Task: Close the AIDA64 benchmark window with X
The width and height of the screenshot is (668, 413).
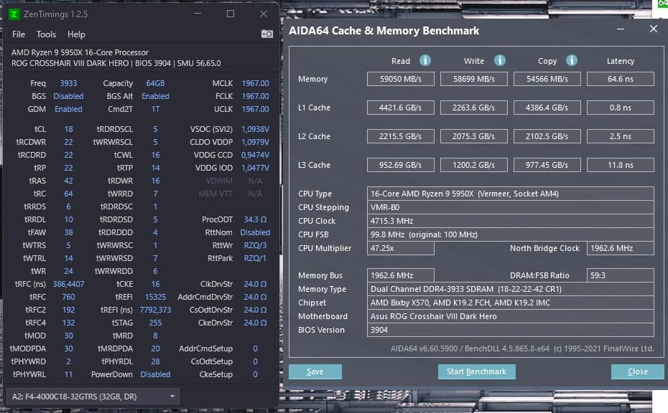Action: (x=654, y=29)
